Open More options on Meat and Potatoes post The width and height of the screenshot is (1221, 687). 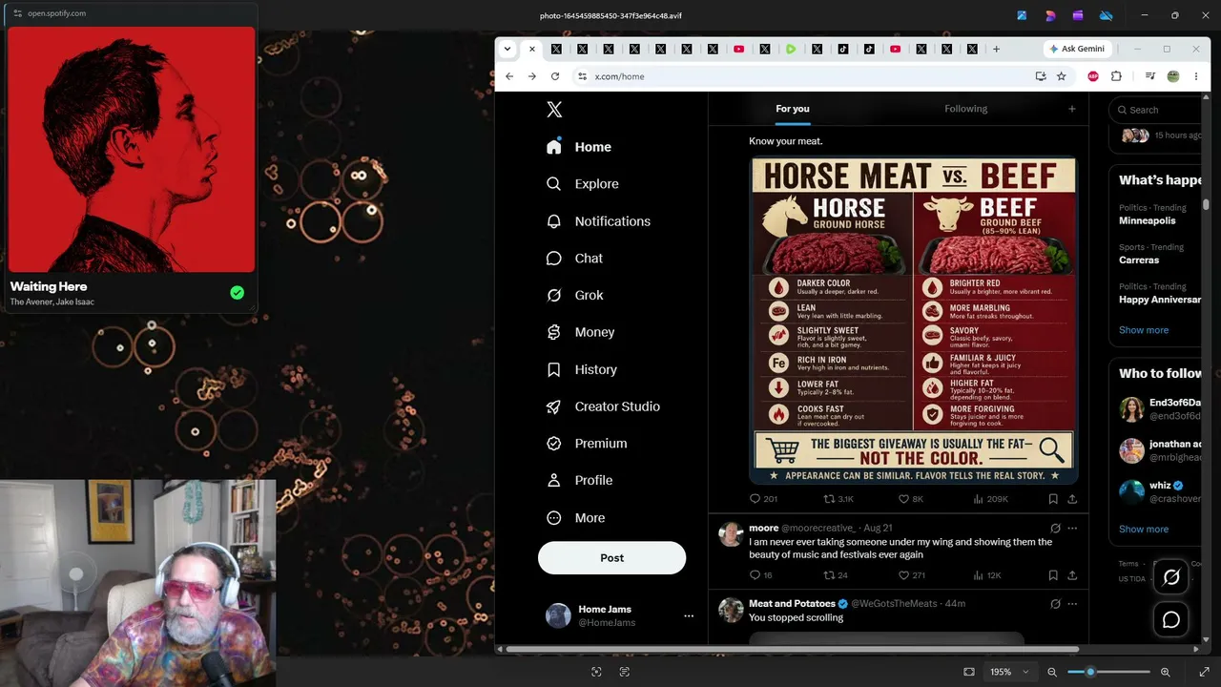tap(1072, 604)
